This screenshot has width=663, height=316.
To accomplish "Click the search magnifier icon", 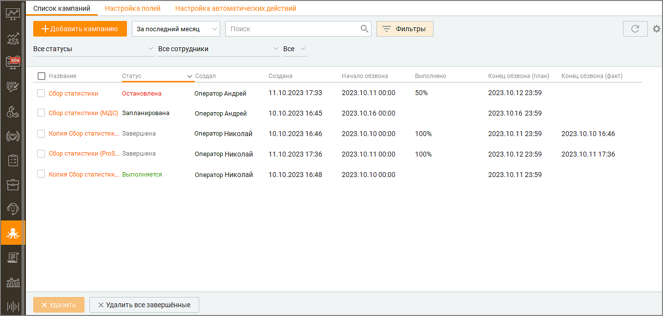I will (365, 29).
